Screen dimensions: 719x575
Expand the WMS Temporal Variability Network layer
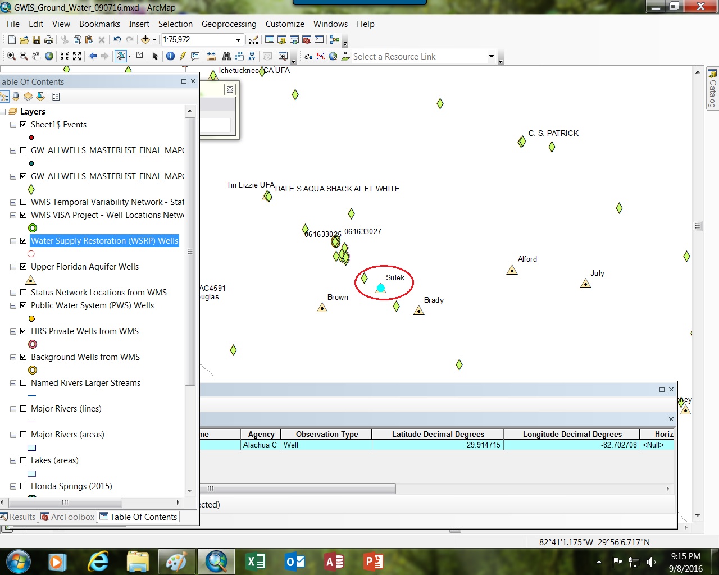[x=13, y=202]
